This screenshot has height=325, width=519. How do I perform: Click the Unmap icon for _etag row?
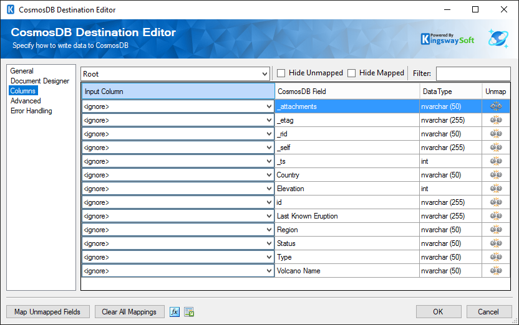point(496,120)
